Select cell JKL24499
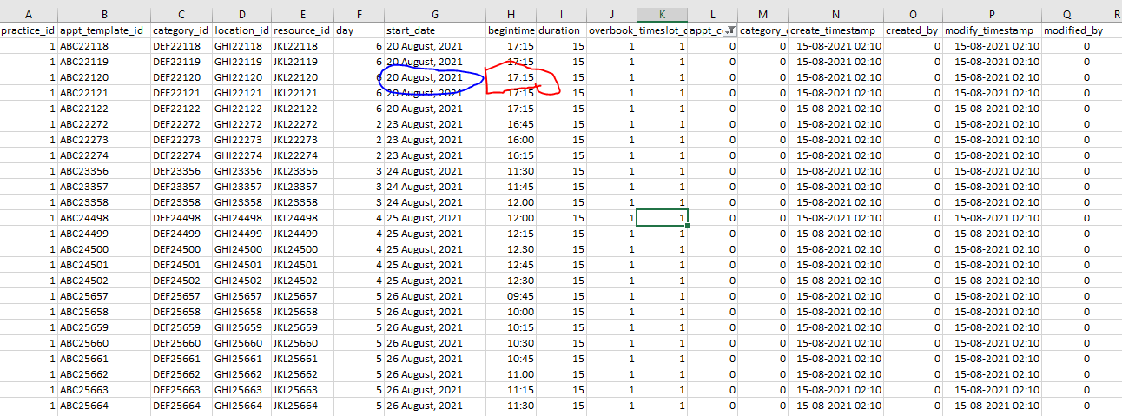1122x416 pixels. (301, 234)
